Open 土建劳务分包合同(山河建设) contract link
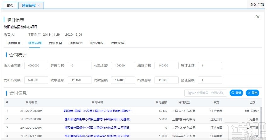This screenshot has height=140, width=267. tap(97, 127)
